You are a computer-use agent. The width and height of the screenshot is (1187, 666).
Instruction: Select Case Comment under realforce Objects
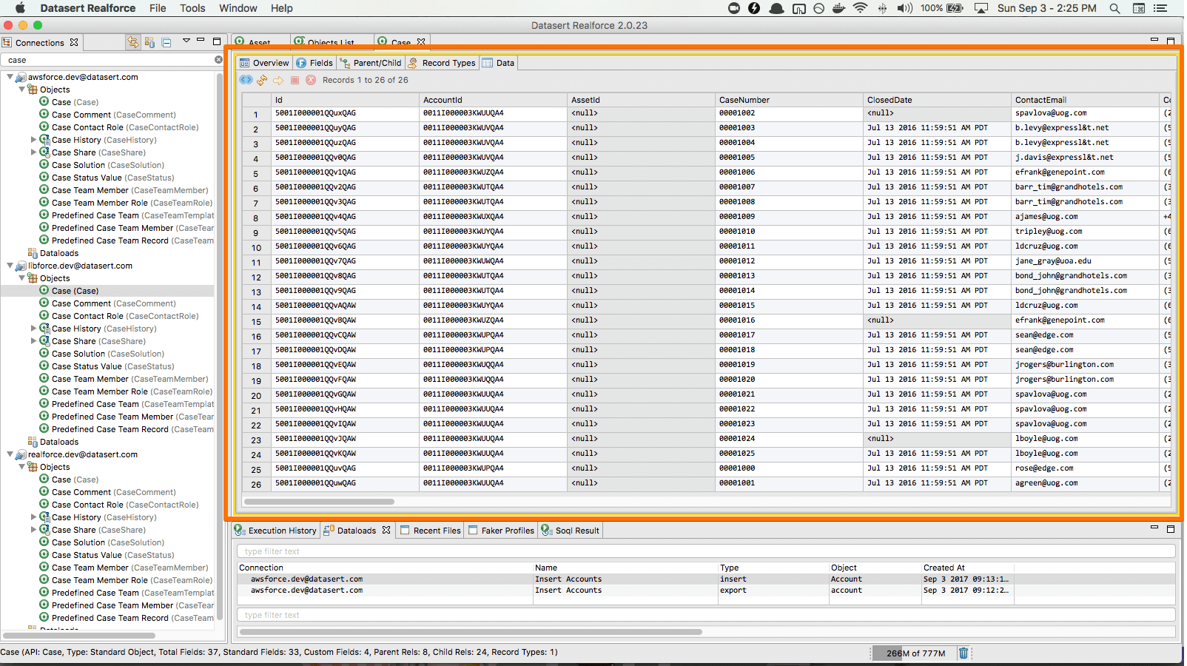(x=113, y=492)
